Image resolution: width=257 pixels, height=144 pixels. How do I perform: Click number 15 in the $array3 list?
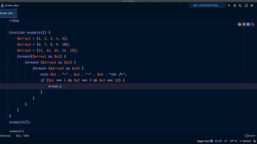coord(72,50)
